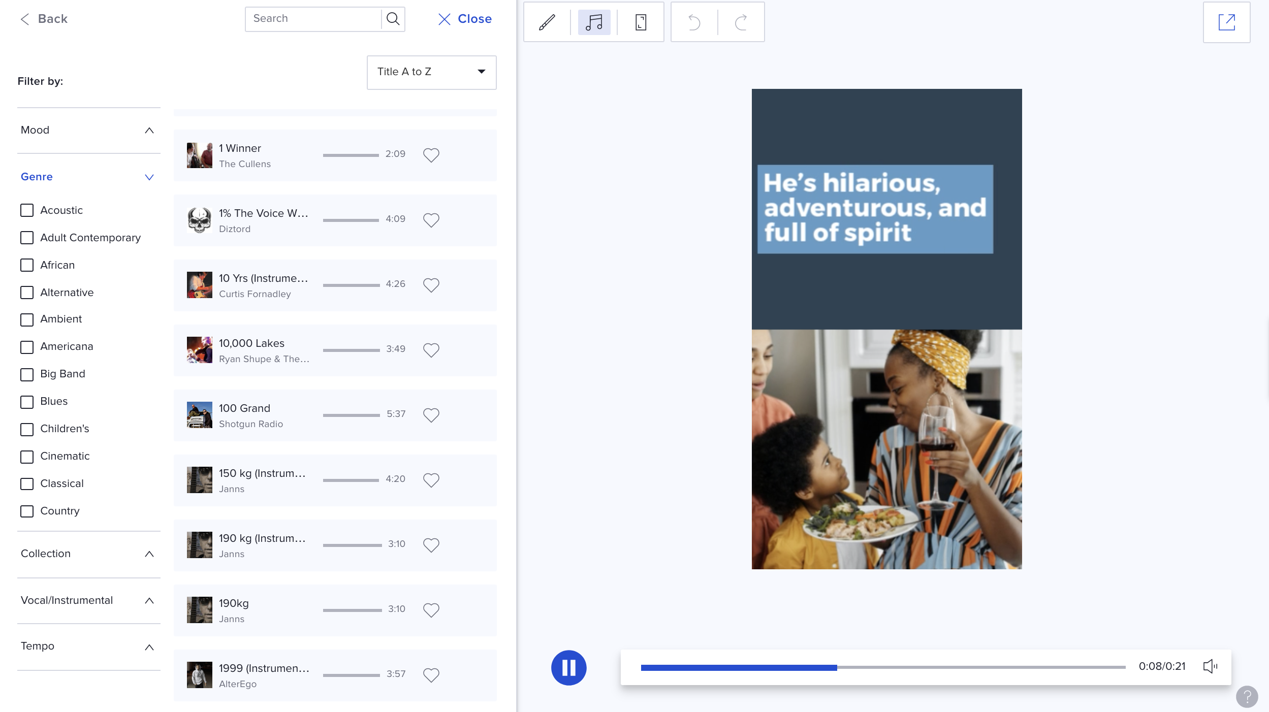The width and height of the screenshot is (1269, 712).
Task: Favorite the 190 kg instrumental track
Action: pos(431,545)
